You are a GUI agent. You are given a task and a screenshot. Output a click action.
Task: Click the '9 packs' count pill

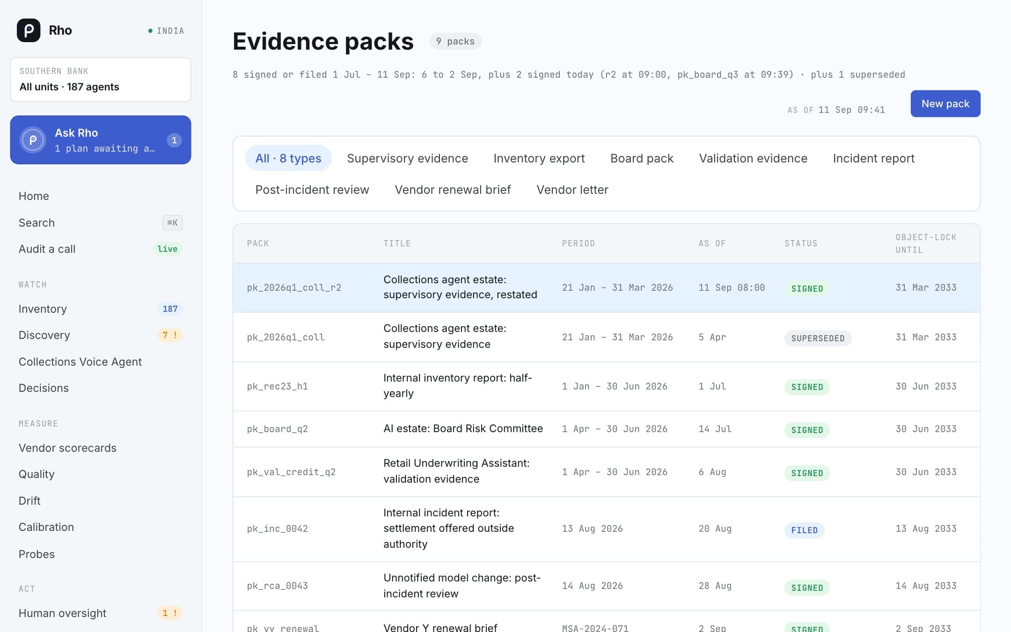tap(455, 41)
